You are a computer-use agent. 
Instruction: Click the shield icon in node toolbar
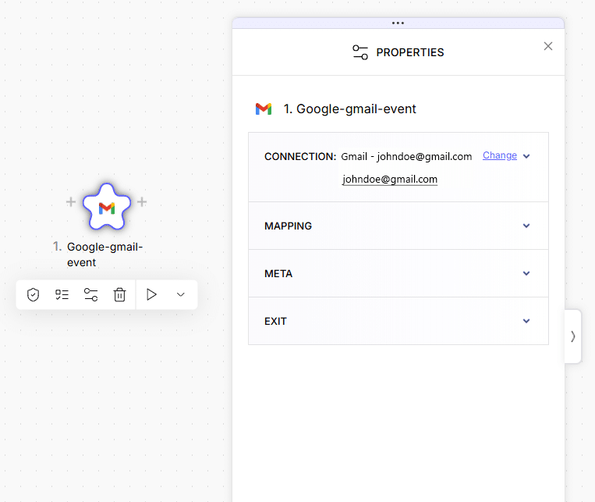[x=33, y=294]
